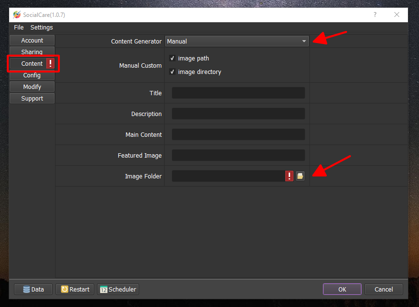This screenshot has width=419, height=307.
Task: Toggle the image path checkbox
Action: [172, 58]
